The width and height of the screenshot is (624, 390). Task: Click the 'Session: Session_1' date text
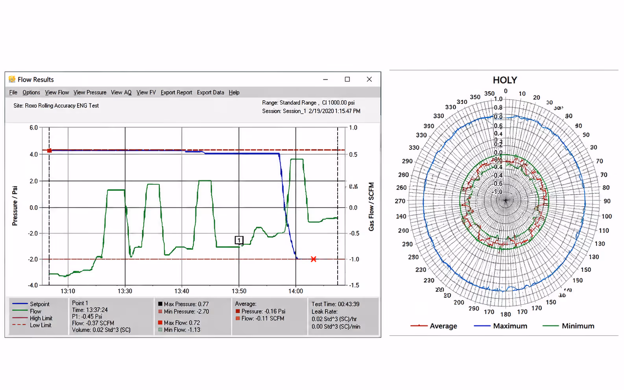(x=311, y=111)
